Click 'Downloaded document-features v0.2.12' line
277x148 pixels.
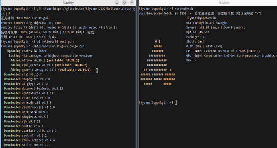tap(33, 89)
